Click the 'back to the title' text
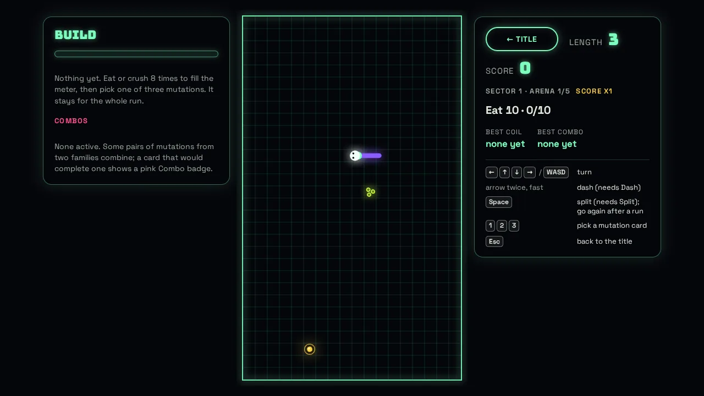The width and height of the screenshot is (704, 396). 604,241
